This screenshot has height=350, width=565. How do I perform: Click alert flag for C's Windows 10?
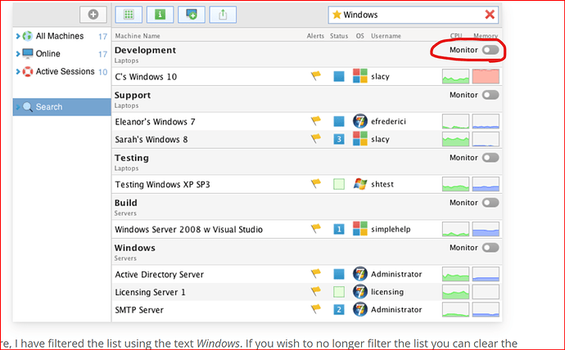pos(315,76)
